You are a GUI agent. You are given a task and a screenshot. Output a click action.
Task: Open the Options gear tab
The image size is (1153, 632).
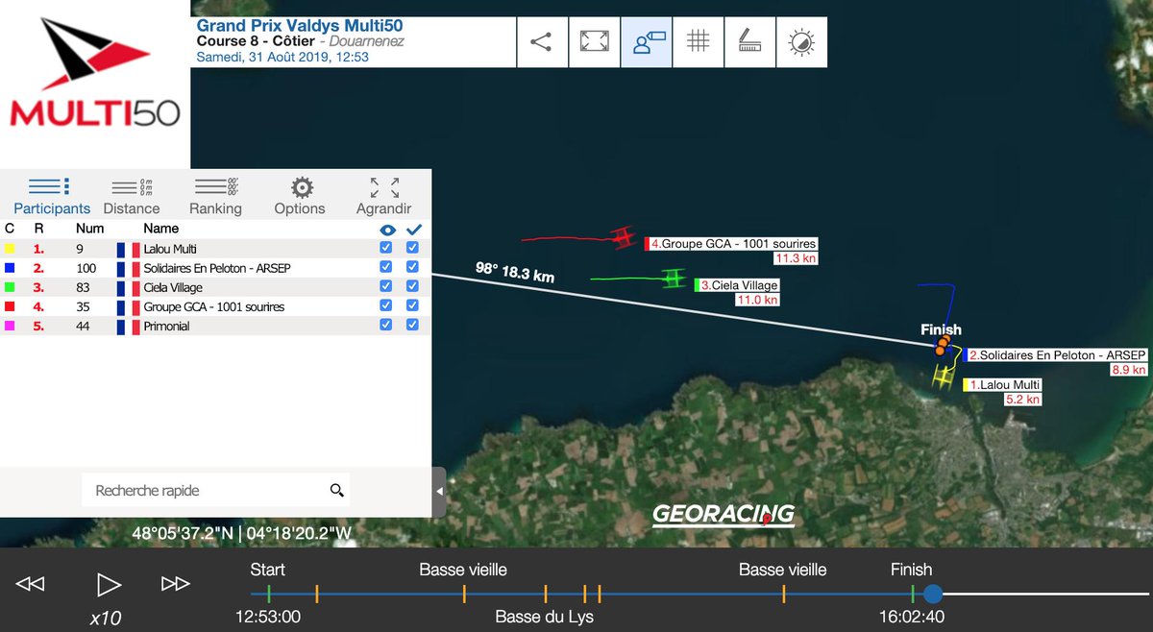[x=300, y=196]
